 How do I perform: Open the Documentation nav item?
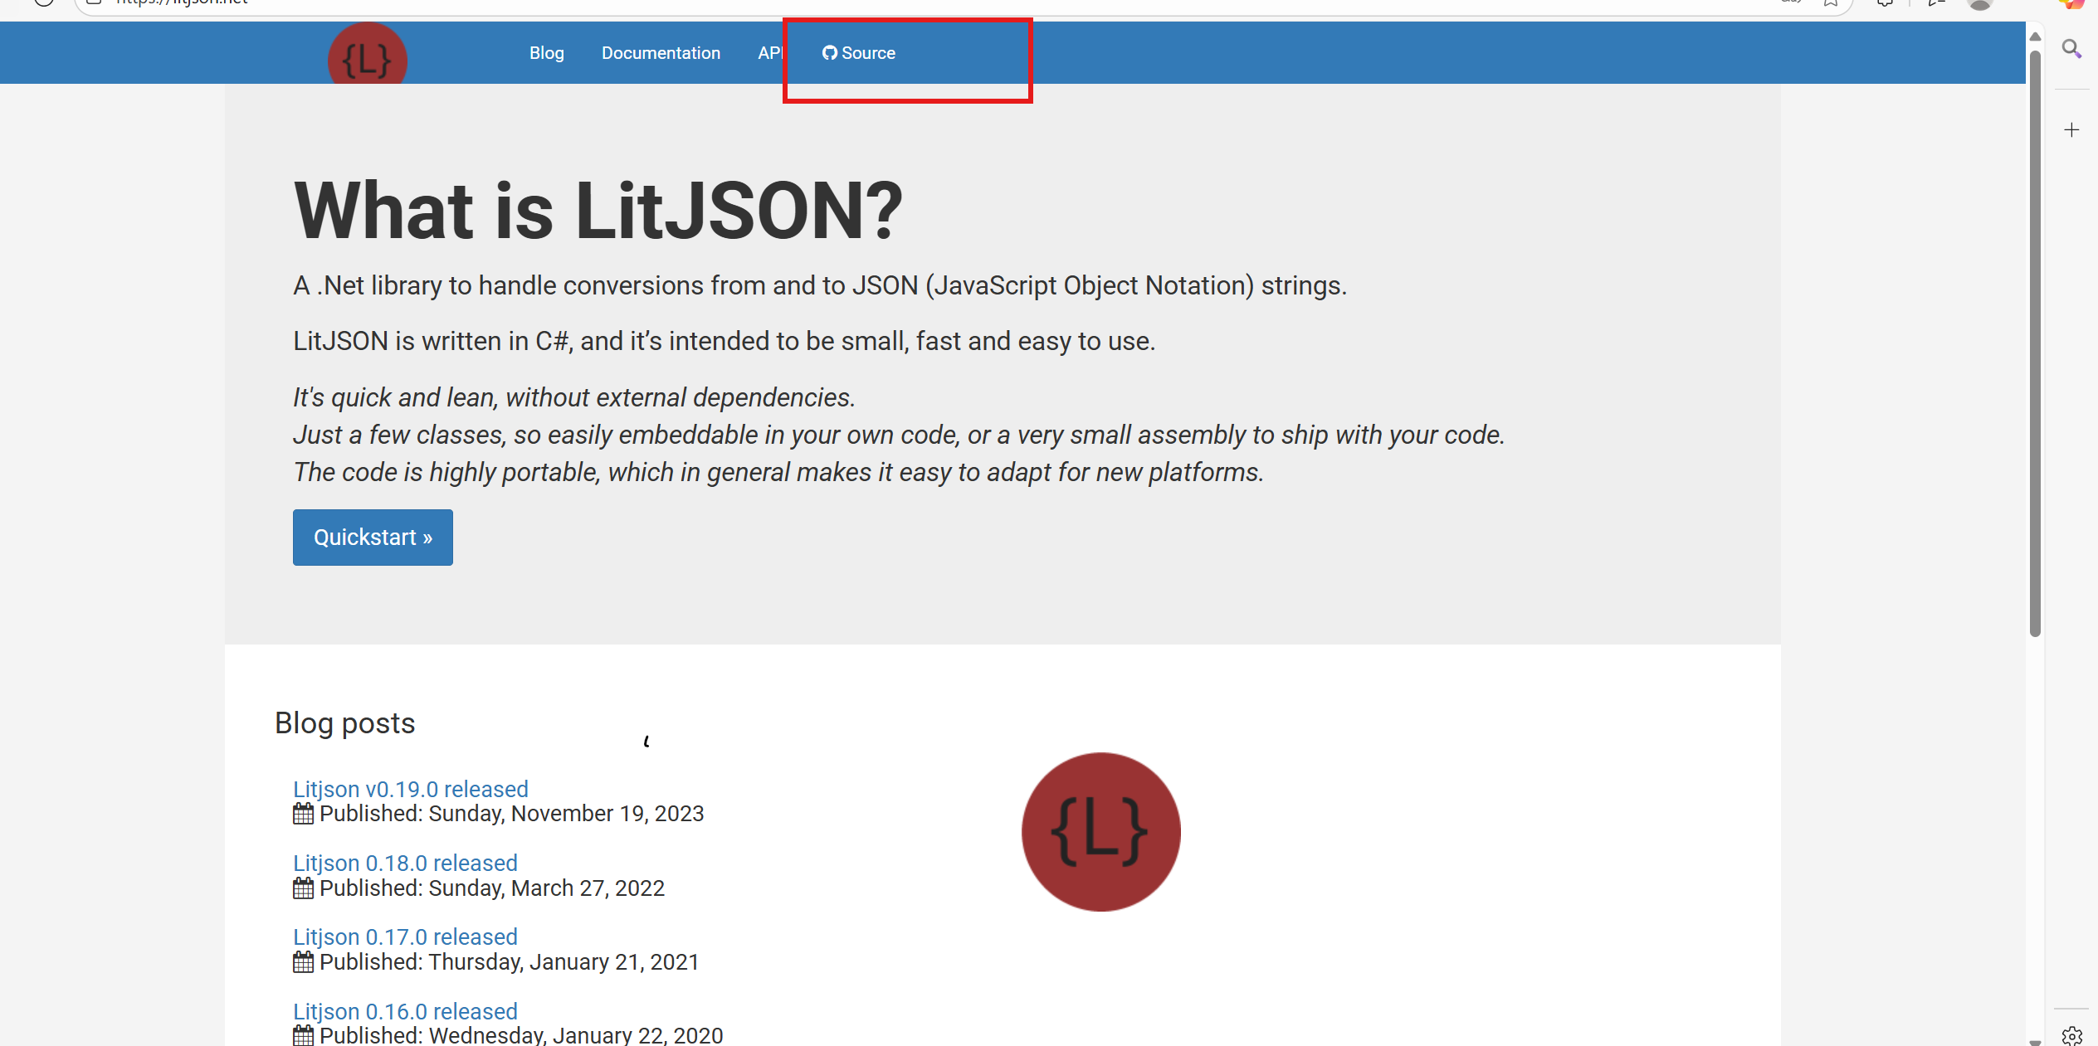pyautogui.click(x=661, y=53)
